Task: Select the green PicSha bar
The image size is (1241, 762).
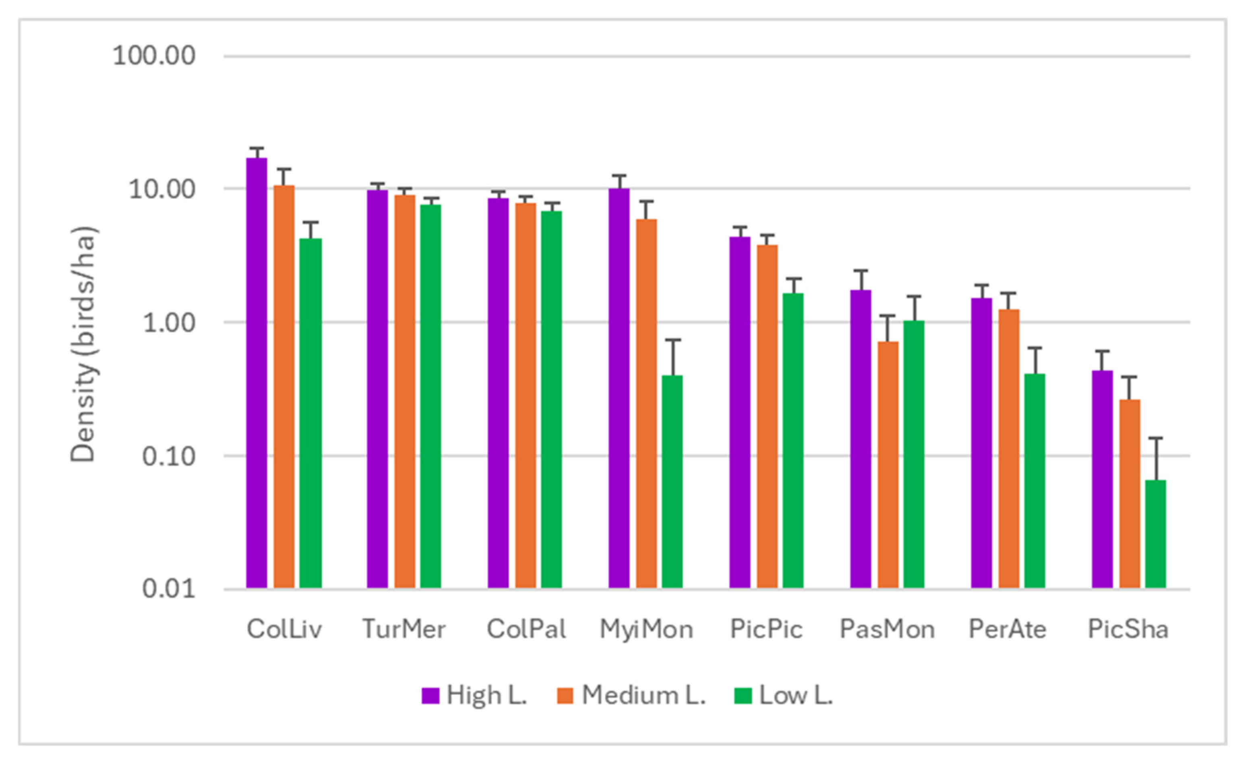Action: coord(1156,534)
